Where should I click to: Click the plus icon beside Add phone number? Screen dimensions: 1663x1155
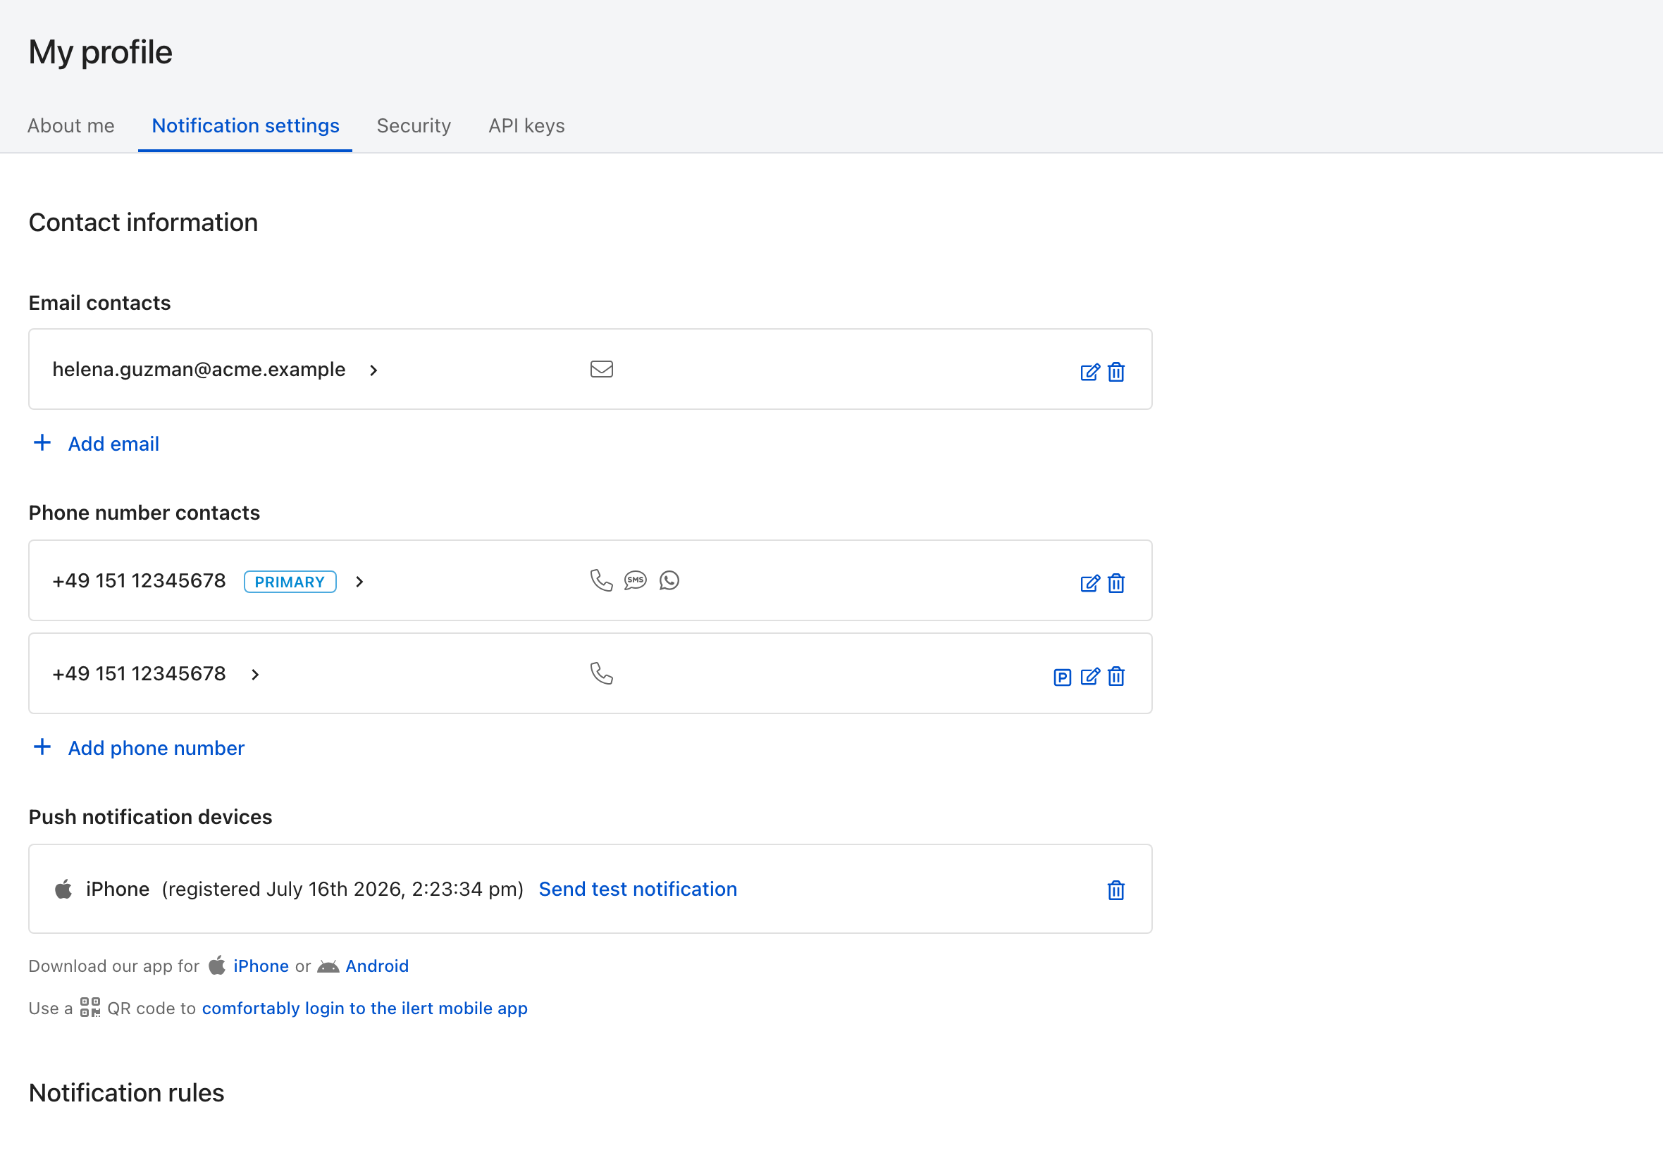42,747
